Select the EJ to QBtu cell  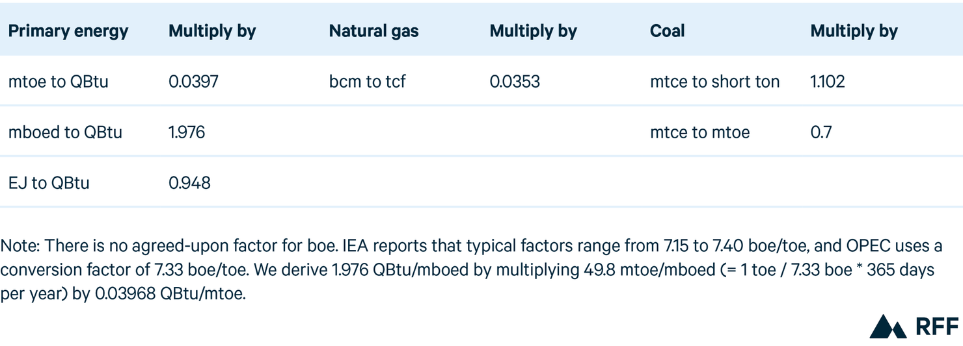click(49, 183)
